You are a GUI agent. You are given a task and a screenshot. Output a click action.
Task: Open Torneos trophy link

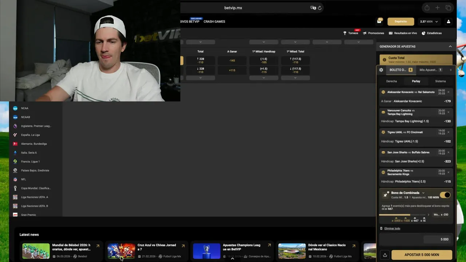[x=351, y=33]
